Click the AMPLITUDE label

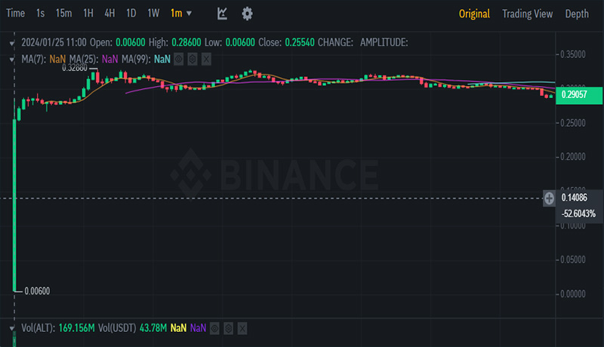[x=384, y=42]
